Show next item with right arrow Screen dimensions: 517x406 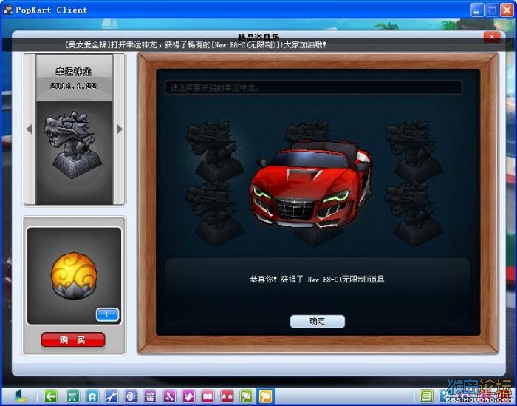[119, 129]
